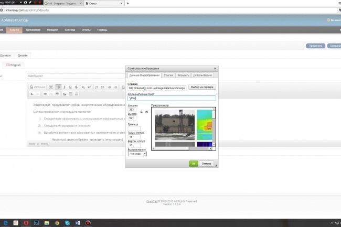
Task: Click the Выбор на сервере button
Action: (x=202, y=87)
